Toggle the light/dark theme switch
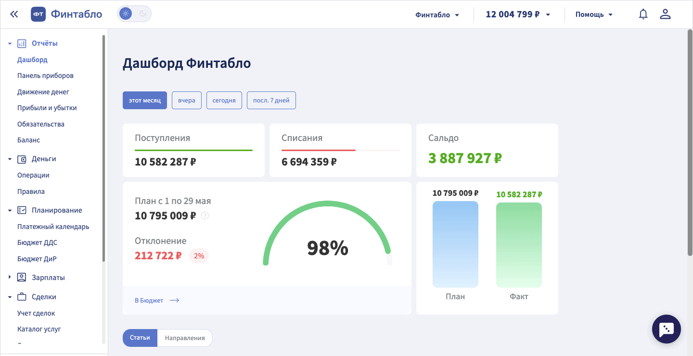Image resolution: width=693 pixels, height=356 pixels. point(134,14)
